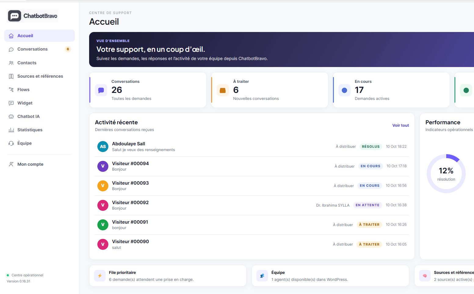Click the chat bubble icon beside Conversations

[x=11, y=49]
